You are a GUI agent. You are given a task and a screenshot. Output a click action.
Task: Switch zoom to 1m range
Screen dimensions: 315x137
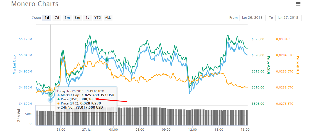(67, 18)
